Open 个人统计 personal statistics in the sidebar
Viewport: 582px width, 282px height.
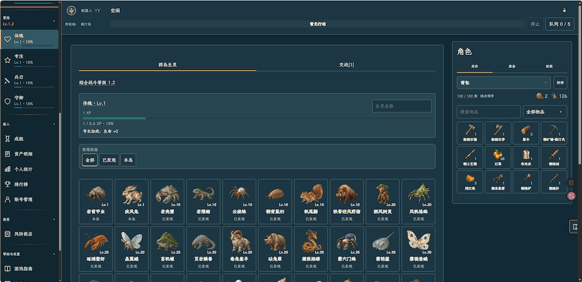point(29,169)
